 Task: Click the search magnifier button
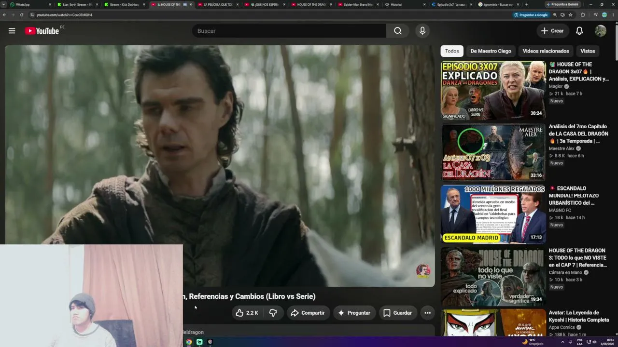tap(397, 31)
